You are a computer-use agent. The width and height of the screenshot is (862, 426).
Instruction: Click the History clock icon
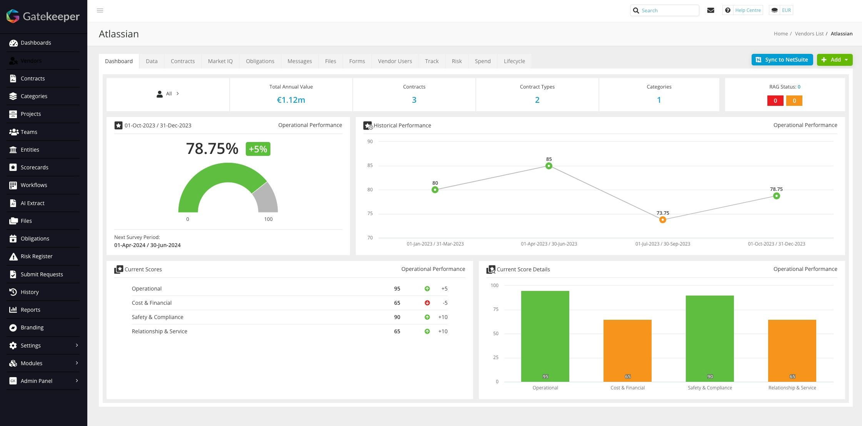tap(13, 292)
